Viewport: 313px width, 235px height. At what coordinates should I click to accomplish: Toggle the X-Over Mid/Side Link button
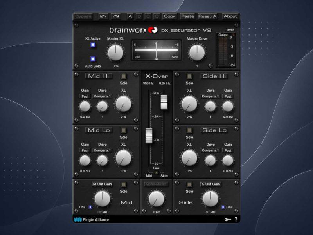click(156, 172)
